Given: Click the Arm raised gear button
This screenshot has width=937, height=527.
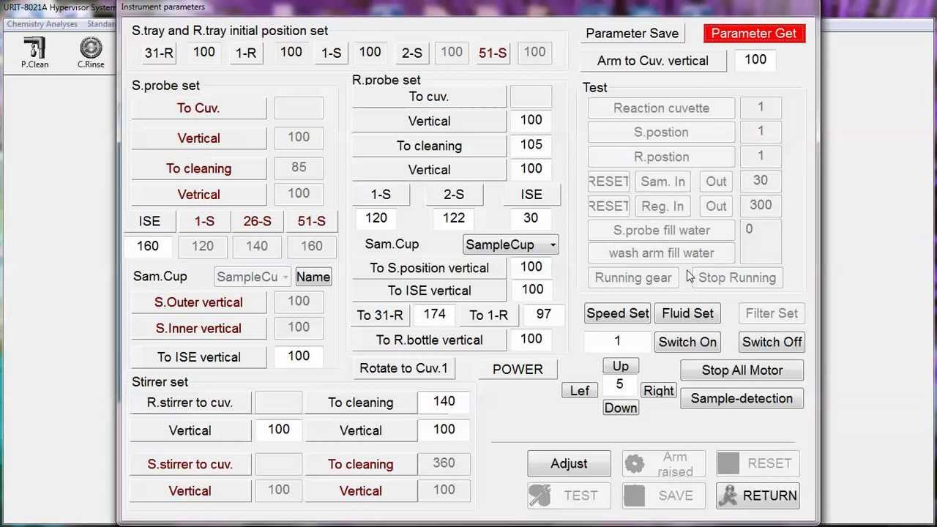Looking at the screenshot, I should [663, 463].
